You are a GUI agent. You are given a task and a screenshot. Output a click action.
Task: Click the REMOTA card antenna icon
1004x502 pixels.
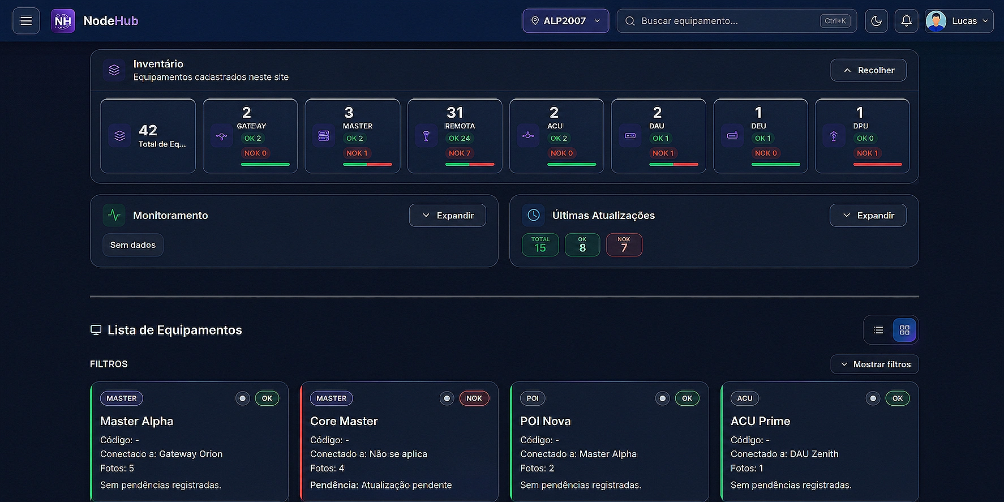pyautogui.click(x=426, y=136)
